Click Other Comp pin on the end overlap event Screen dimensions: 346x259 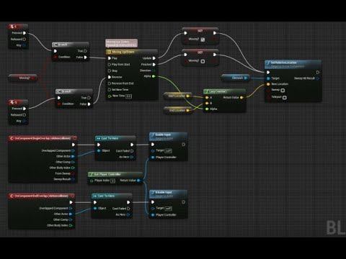[71, 219]
